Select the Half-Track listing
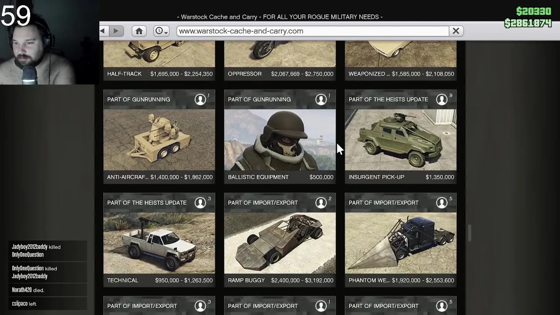This screenshot has width=560, height=315. tap(159, 61)
